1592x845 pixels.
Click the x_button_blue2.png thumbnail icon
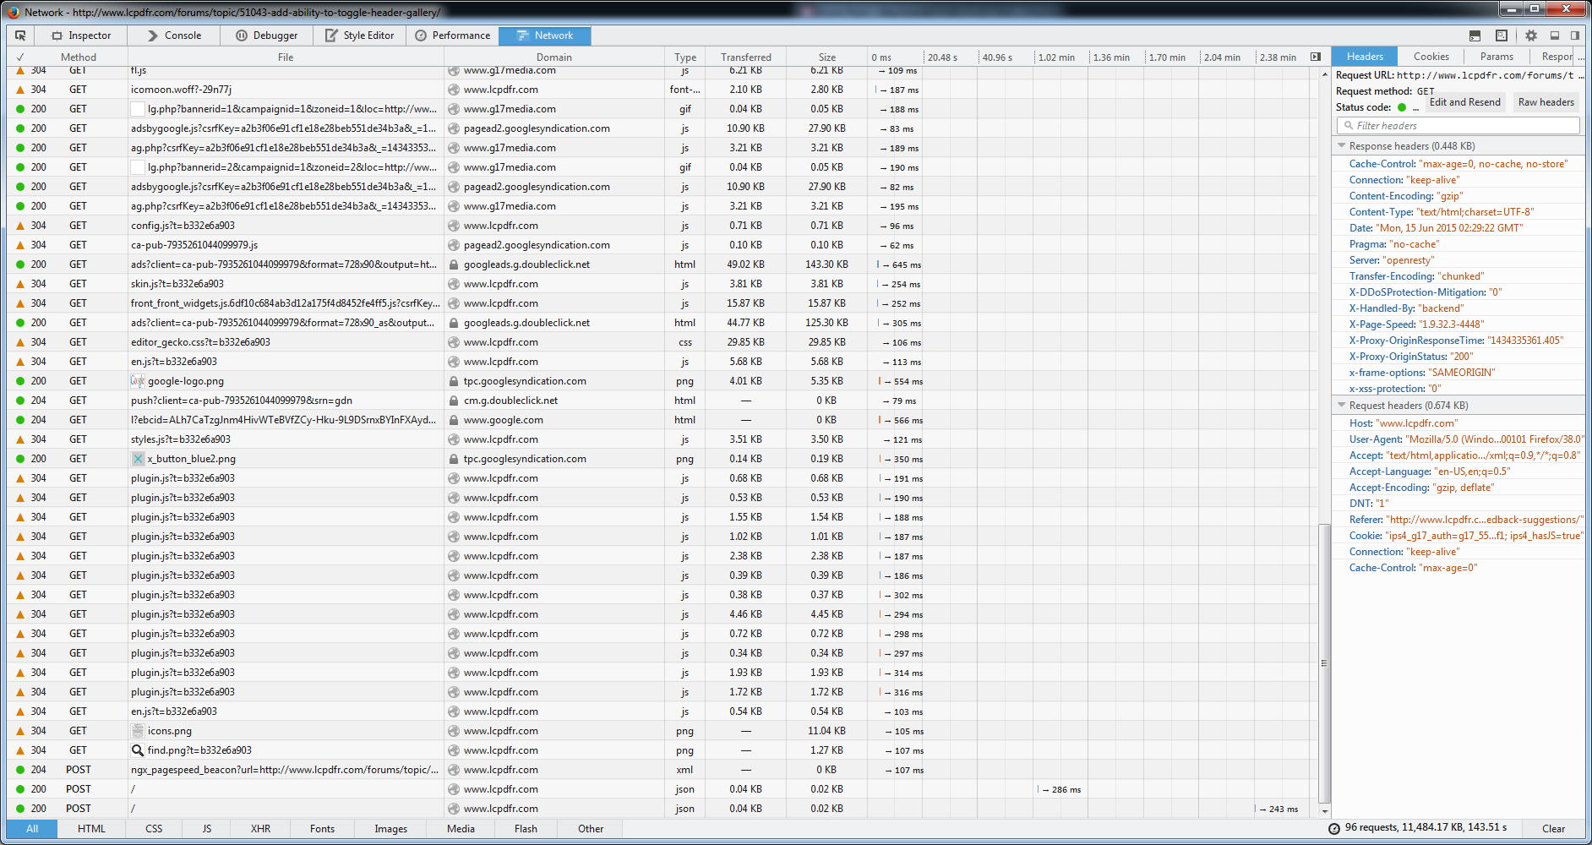click(x=138, y=459)
